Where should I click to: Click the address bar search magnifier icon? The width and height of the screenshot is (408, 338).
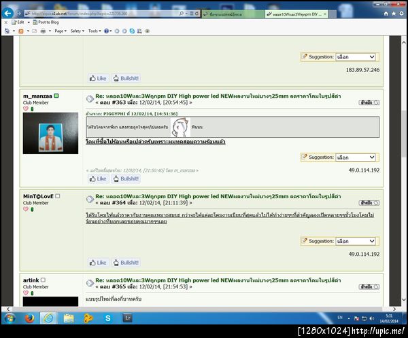(182, 14)
